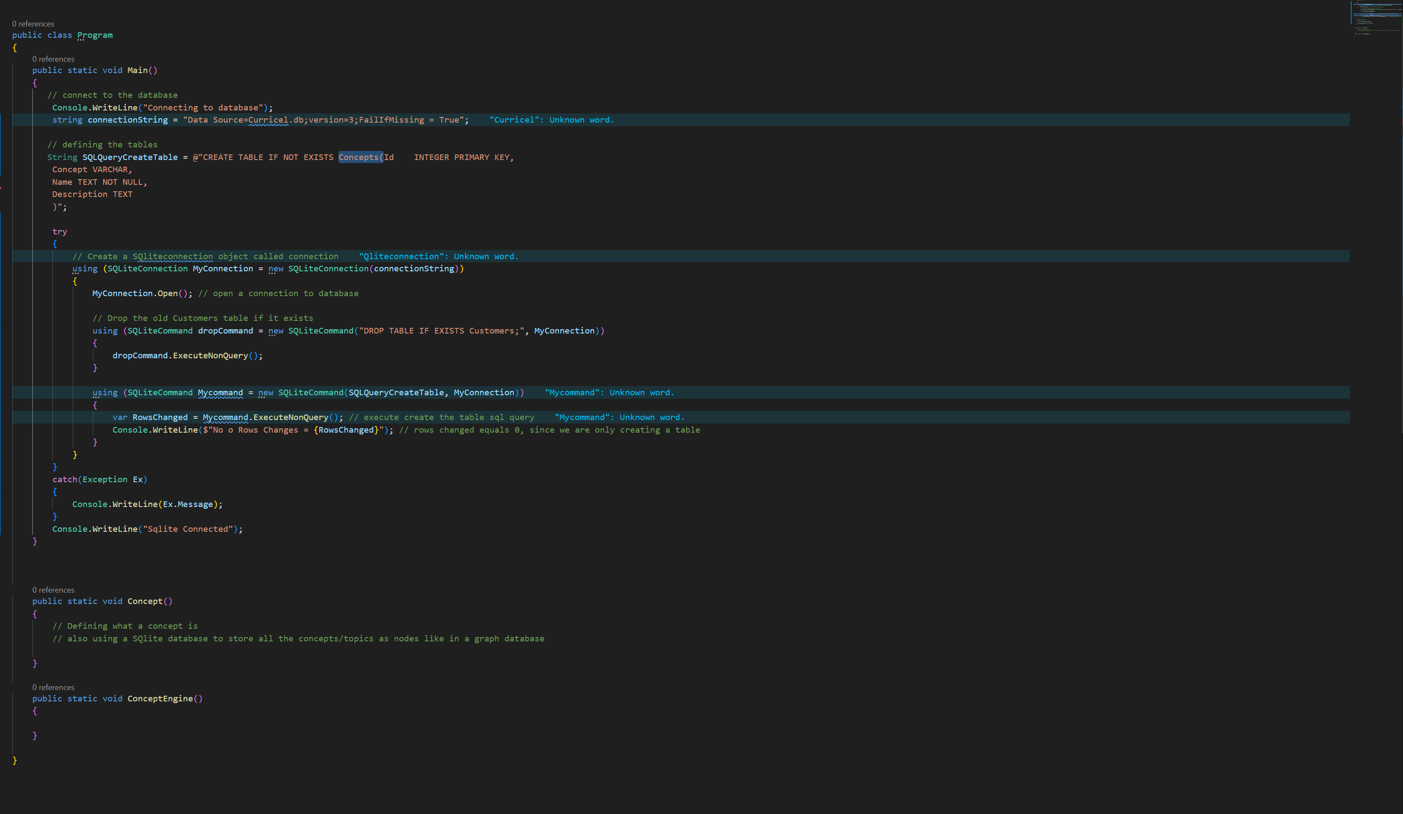Click the 'ConceptEngine' method name
This screenshot has width=1403, height=814.
click(x=160, y=699)
